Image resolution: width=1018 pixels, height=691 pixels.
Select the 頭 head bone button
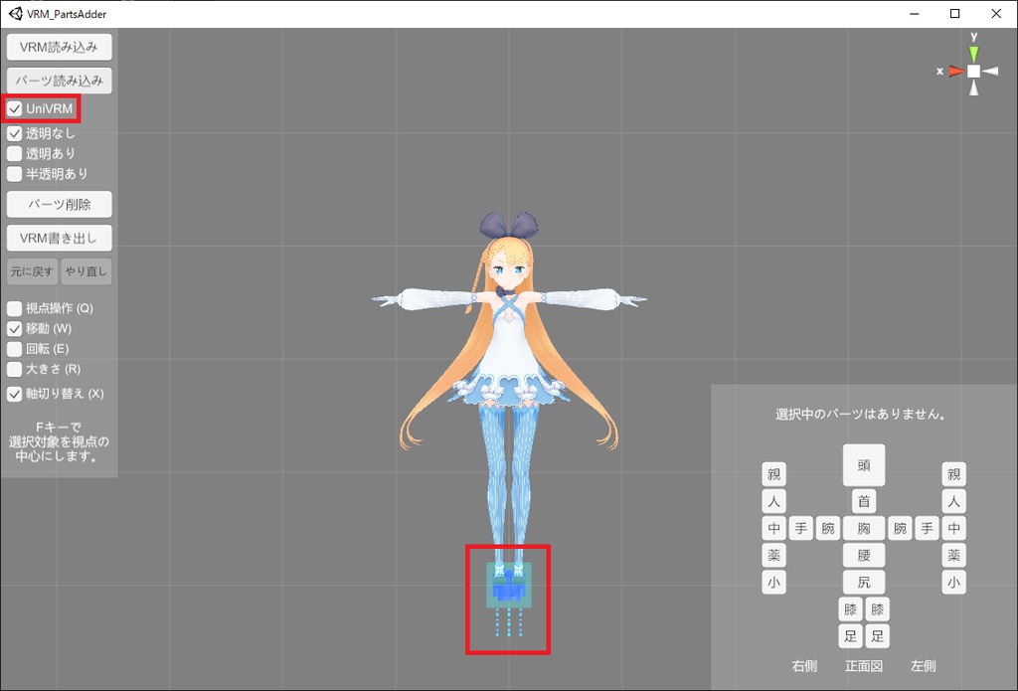pos(863,464)
